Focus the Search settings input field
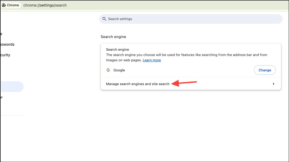 click(x=191, y=19)
